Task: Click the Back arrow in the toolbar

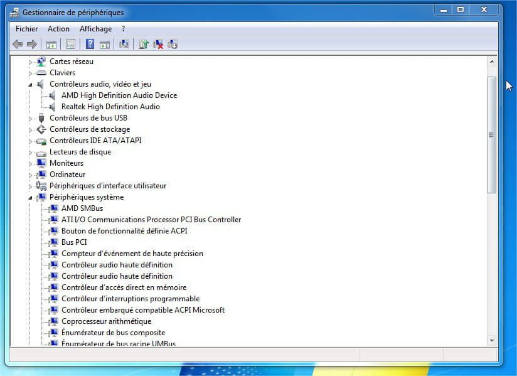Action: [18, 44]
